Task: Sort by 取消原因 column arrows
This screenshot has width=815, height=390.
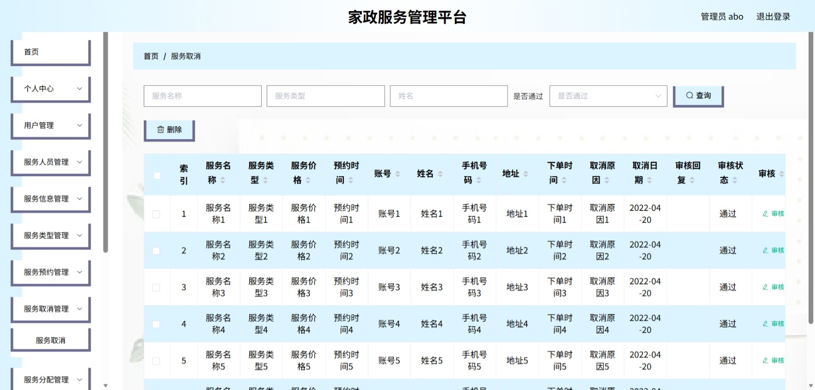Action: (607, 180)
